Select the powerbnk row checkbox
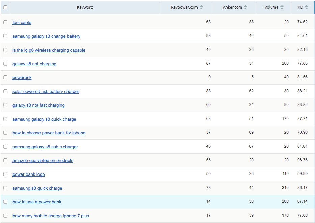 pos(5,77)
